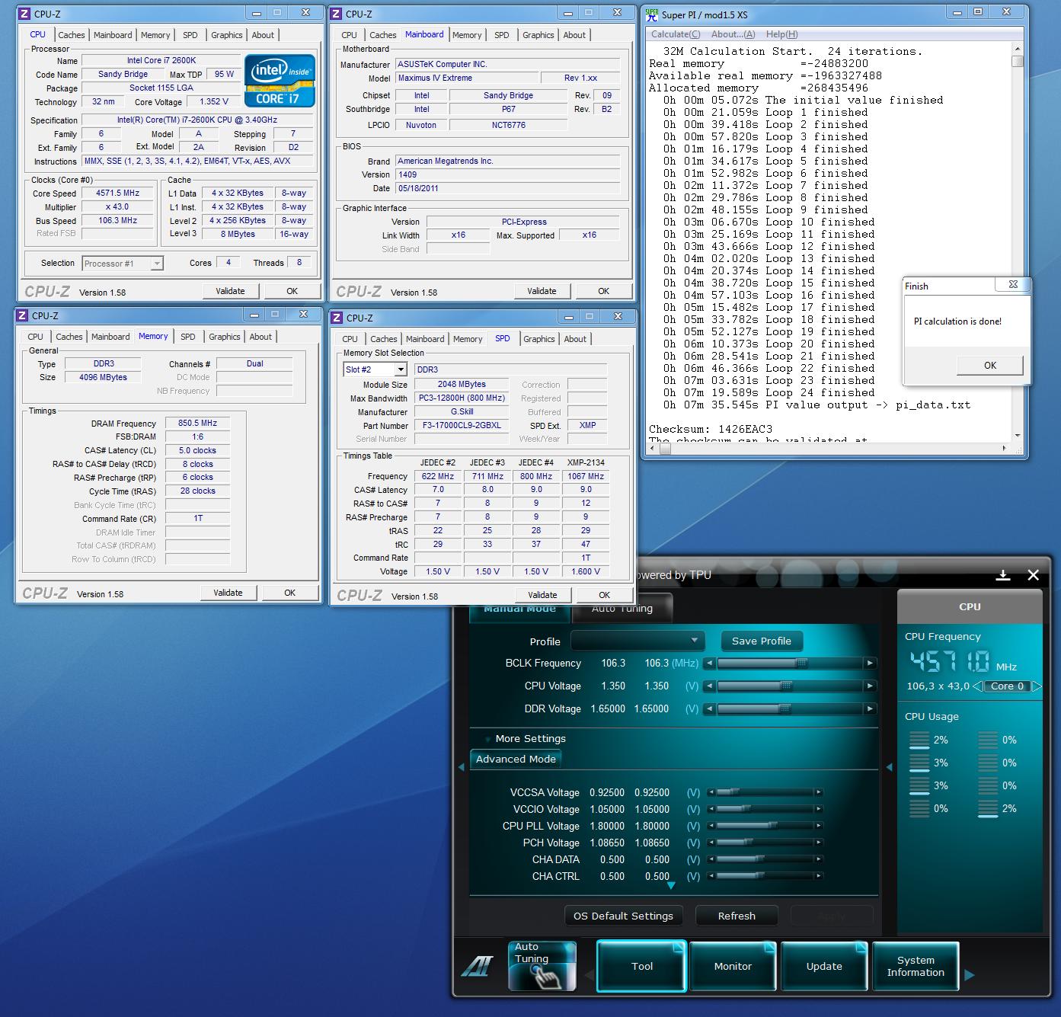Viewport: 1061px width, 1017px height.
Task: Close the Finish dialog with its X button
Action: [1013, 285]
